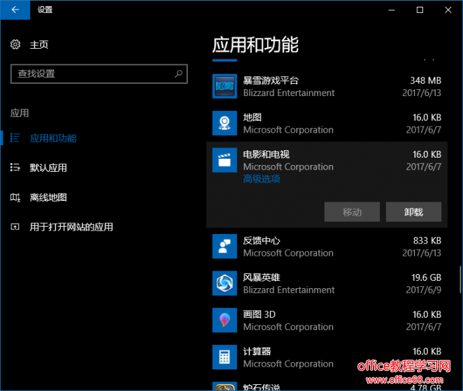Image resolution: width=463 pixels, height=391 pixels.
Task: Click the 风暴英雄 app icon
Action: (224, 283)
